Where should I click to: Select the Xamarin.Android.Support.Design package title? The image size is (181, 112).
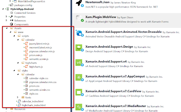click(x=109, y=47)
